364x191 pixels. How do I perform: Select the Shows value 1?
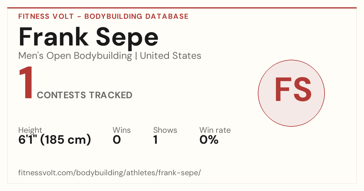click(156, 140)
